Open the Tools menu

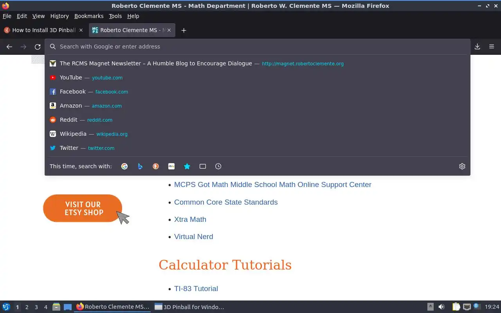coord(115,16)
